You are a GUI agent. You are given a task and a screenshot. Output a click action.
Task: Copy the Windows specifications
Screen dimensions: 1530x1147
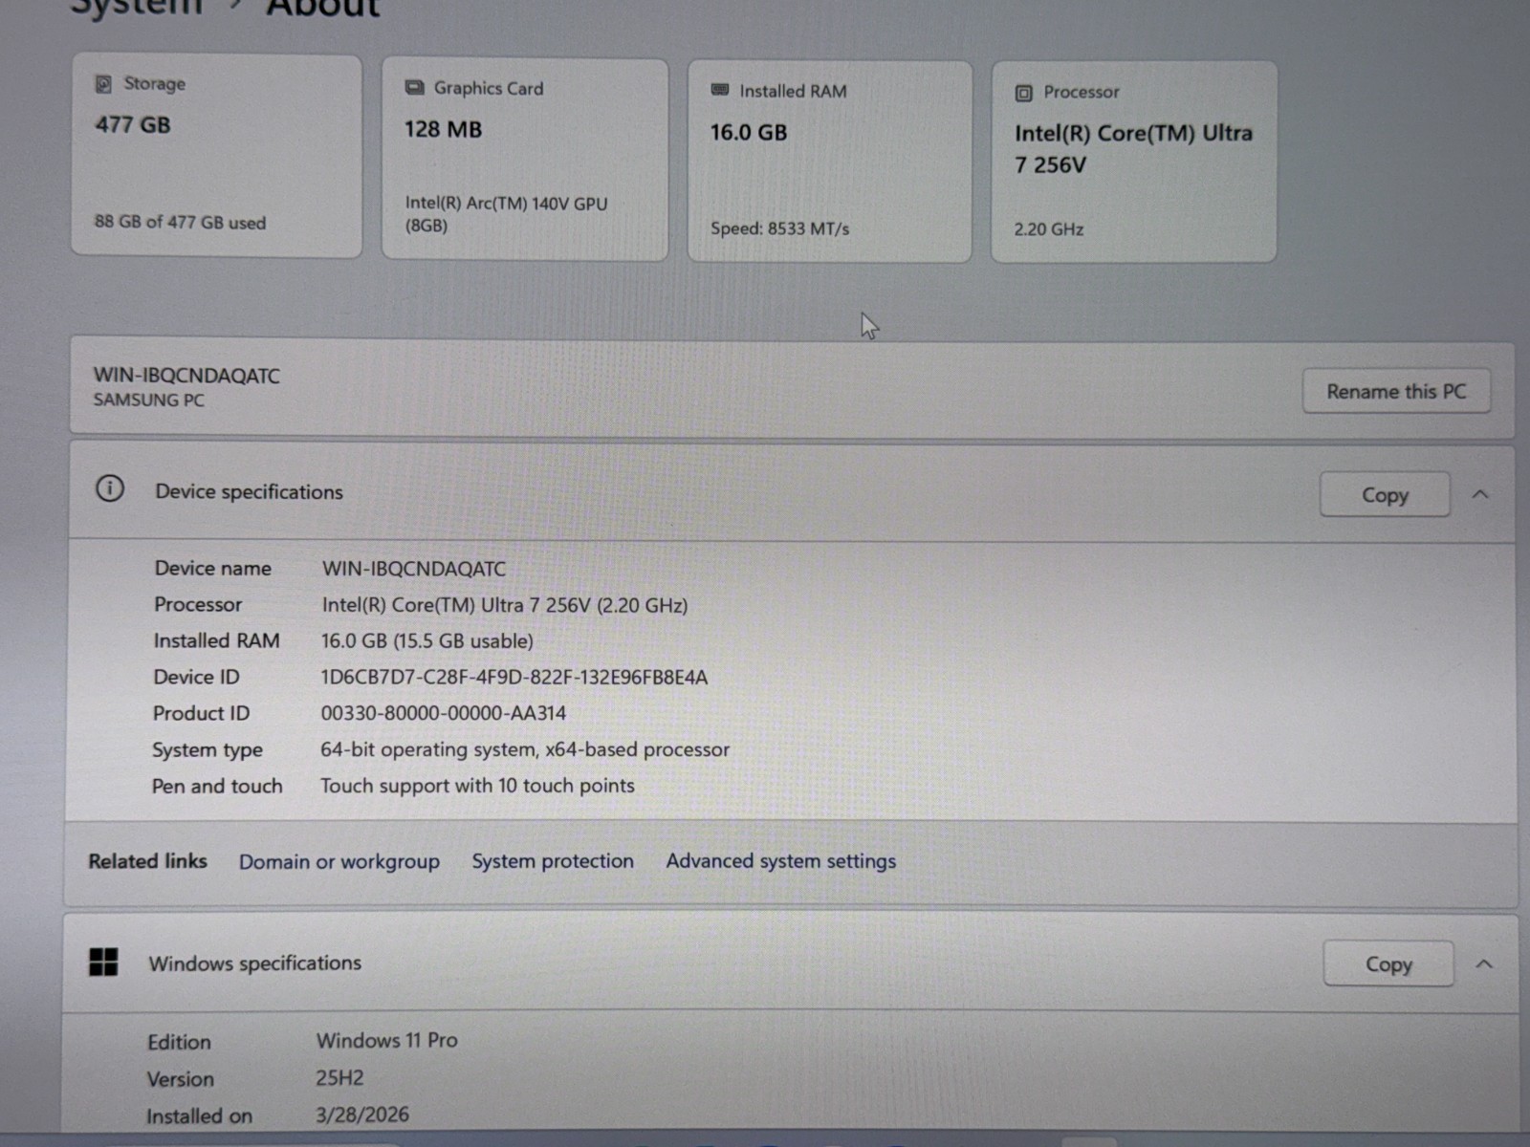[x=1388, y=963]
